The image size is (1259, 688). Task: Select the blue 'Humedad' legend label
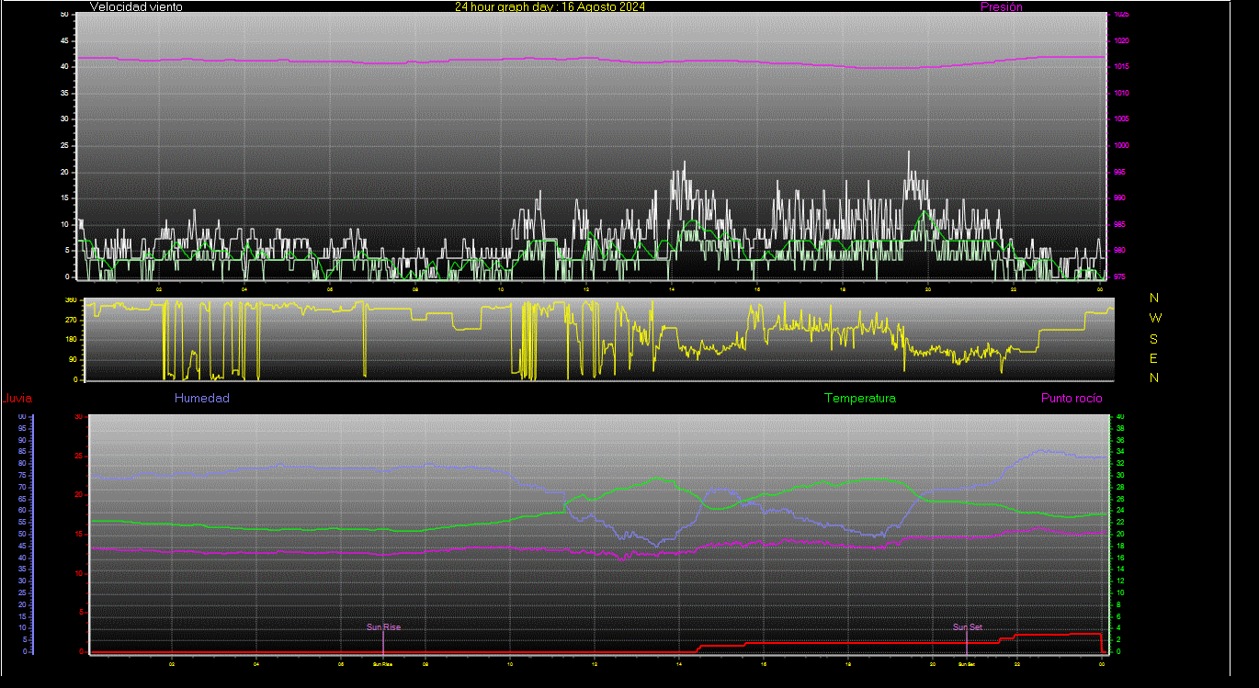point(202,398)
